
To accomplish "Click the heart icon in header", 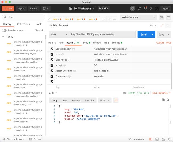I will click(157, 8).
